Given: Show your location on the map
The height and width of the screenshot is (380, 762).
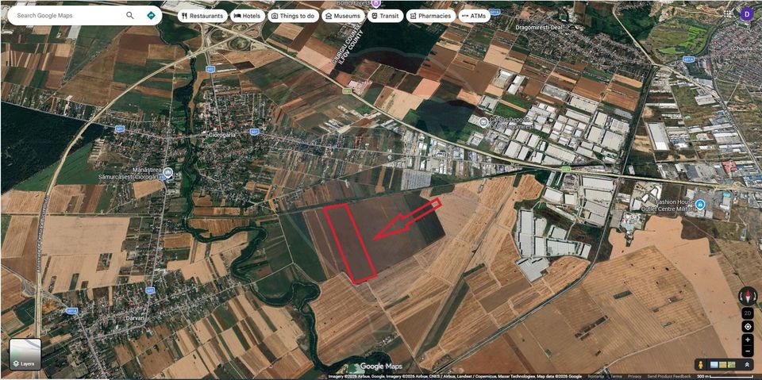Looking at the screenshot, I should (x=748, y=326).
